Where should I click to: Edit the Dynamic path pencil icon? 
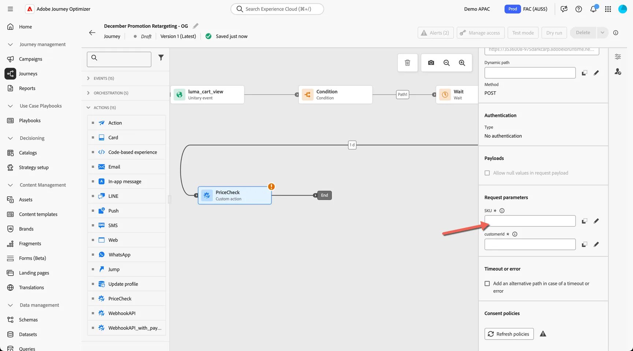pos(596,73)
